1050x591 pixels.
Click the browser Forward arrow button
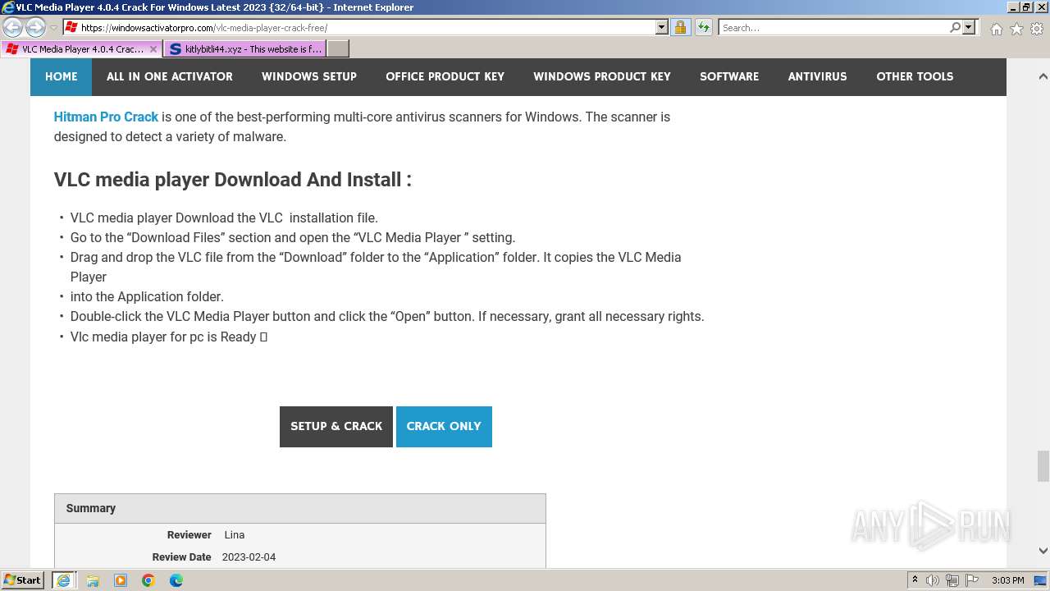coord(35,28)
